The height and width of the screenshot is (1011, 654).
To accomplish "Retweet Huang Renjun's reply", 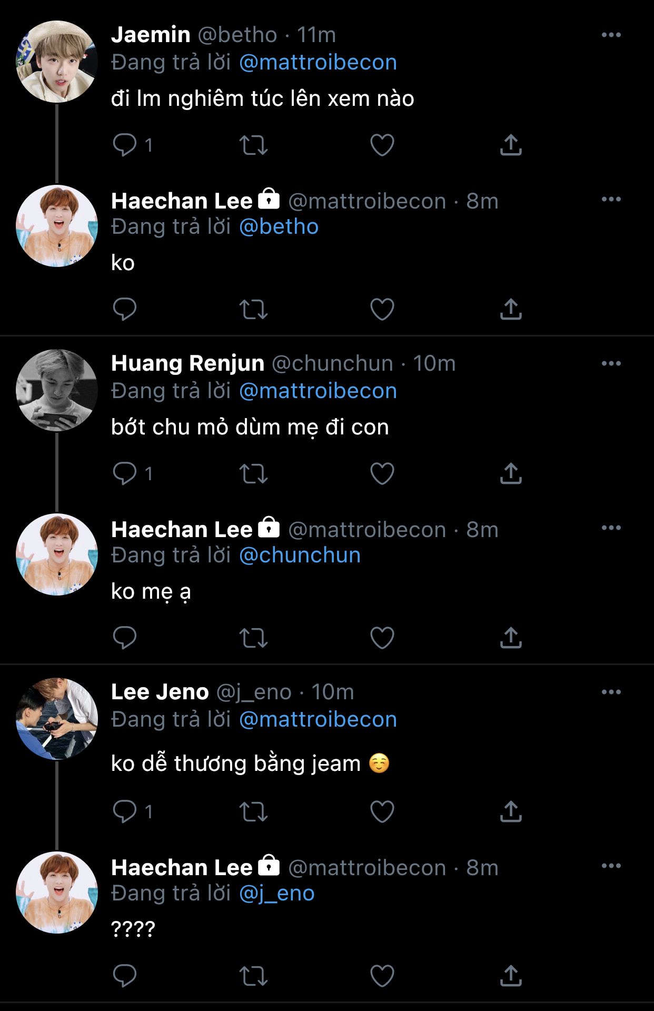I will [253, 473].
